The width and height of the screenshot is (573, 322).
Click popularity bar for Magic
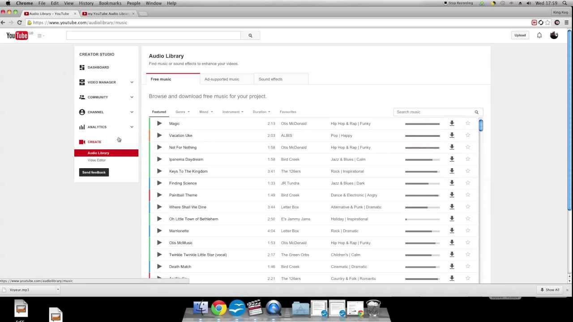423,124
